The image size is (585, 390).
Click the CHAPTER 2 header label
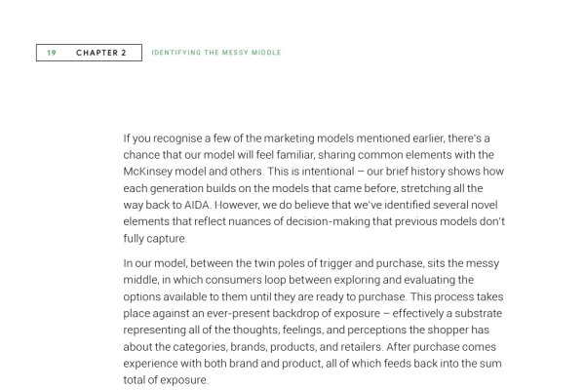tap(101, 52)
